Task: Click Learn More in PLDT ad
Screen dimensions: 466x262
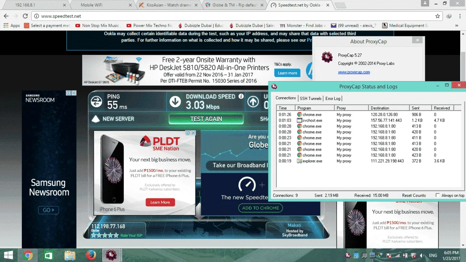Action: coord(160,202)
